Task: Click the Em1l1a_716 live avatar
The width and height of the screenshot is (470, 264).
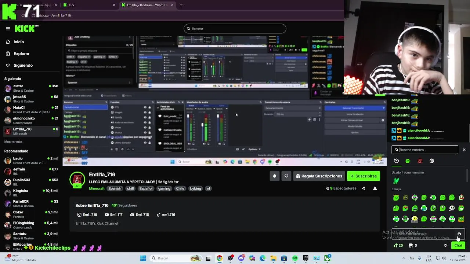Action: [x=77, y=180]
